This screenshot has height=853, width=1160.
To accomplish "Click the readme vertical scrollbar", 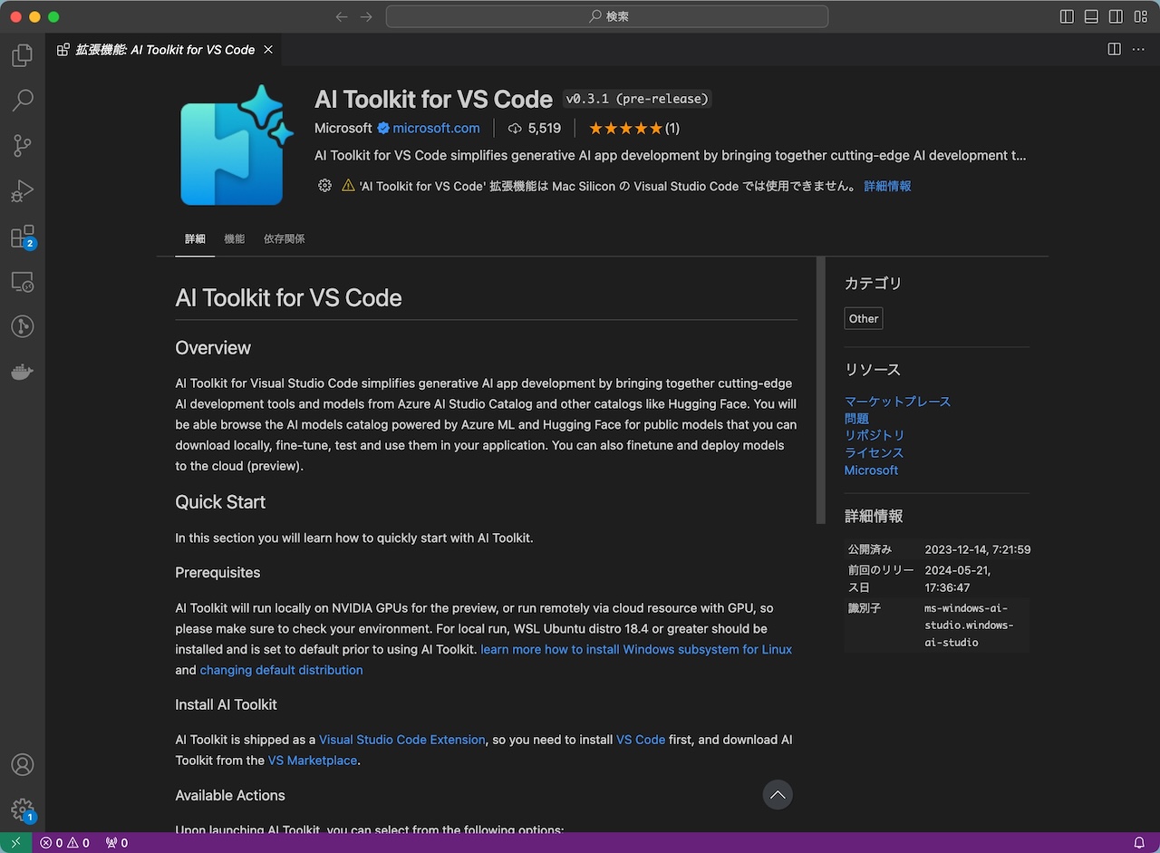I will [821, 391].
